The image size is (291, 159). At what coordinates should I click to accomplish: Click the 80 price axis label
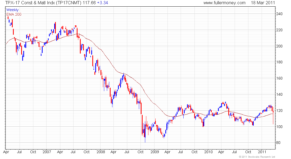278,143
